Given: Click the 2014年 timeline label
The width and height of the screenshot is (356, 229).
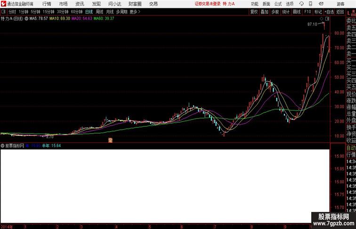Looking at the screenshot, I should click(x=7, y=227).
